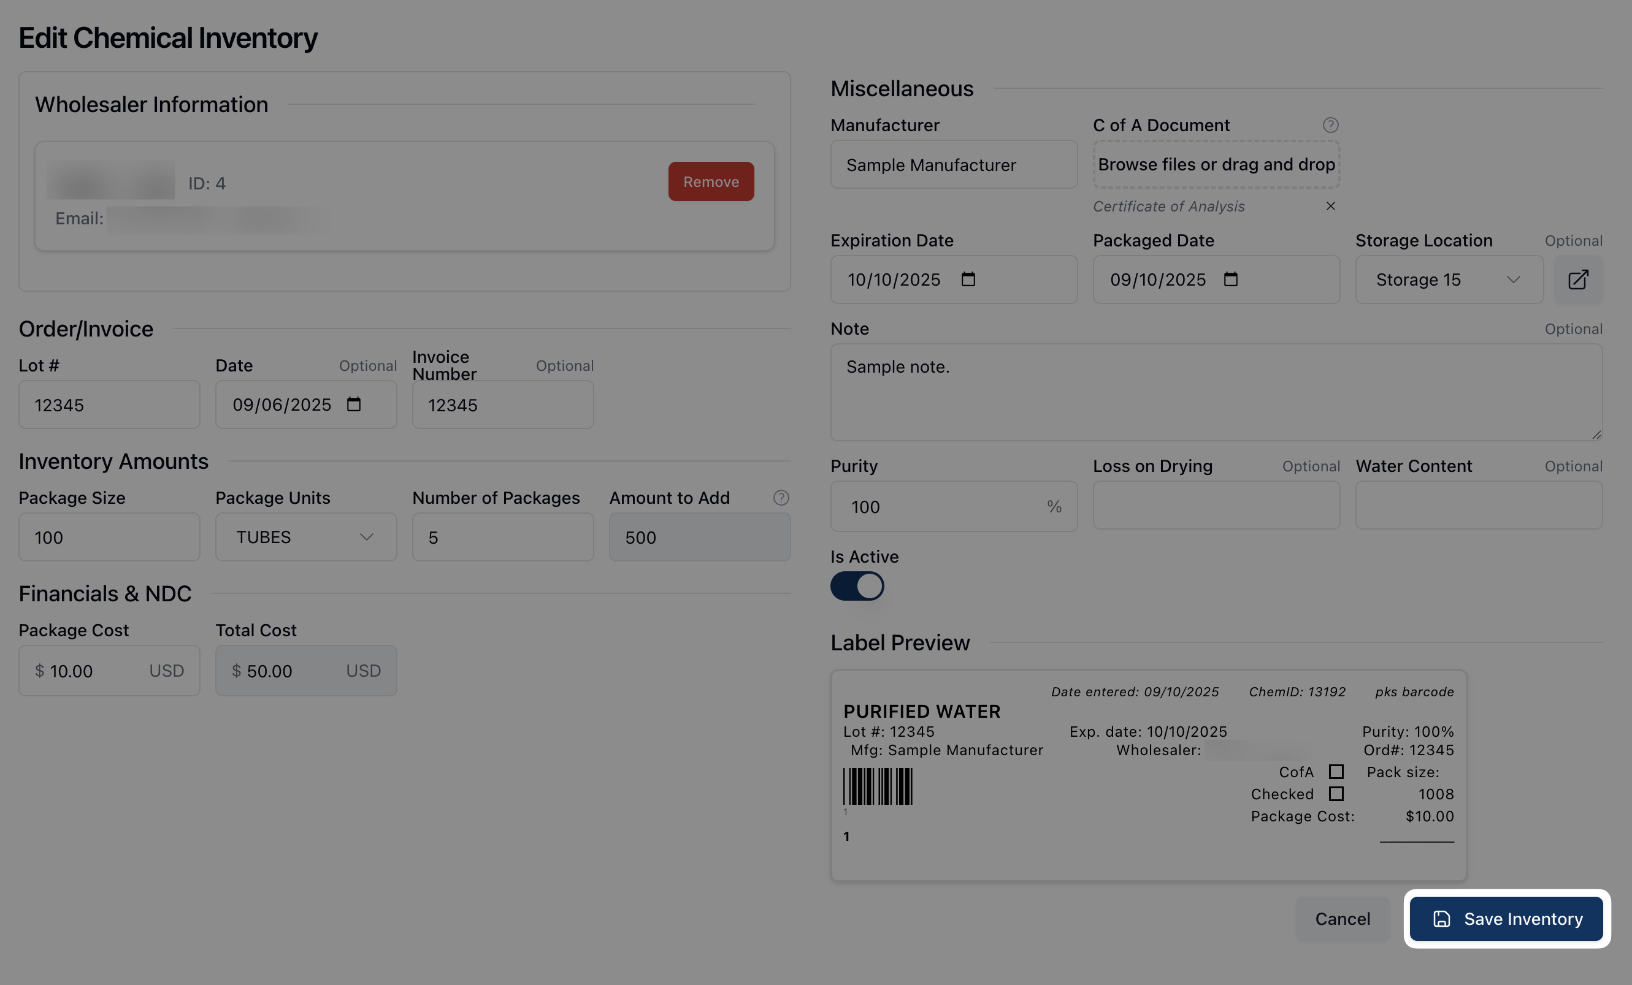Remove the wholesaler with the Remove button
This screenshot has width=1632, height=985.
pyautogui.click(x=711, y=181)
